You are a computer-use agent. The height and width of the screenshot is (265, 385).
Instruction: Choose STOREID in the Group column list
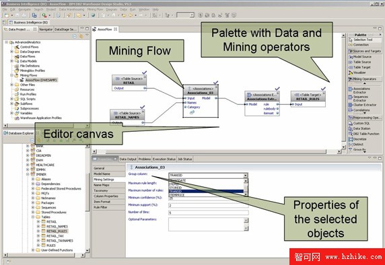click(x=206, y=188)
